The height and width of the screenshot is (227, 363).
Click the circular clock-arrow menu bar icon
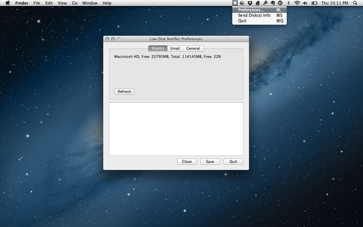point(280,3)
